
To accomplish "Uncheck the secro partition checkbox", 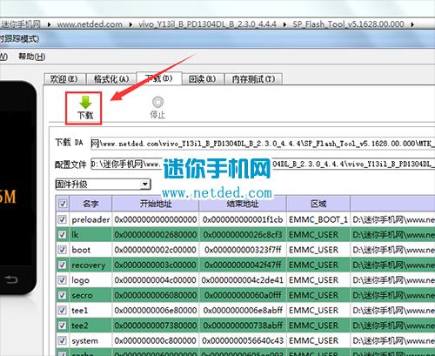I will click(62, 295).
